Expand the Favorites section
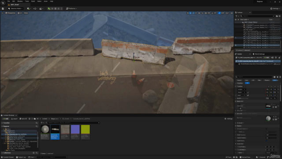Image resolution: width=282 pixels, height=159 pixels. point(2,123)
